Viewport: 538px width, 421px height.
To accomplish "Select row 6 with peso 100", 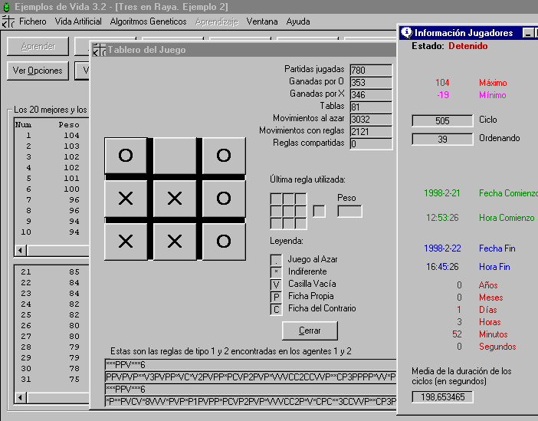I will (x=51, y=189).
